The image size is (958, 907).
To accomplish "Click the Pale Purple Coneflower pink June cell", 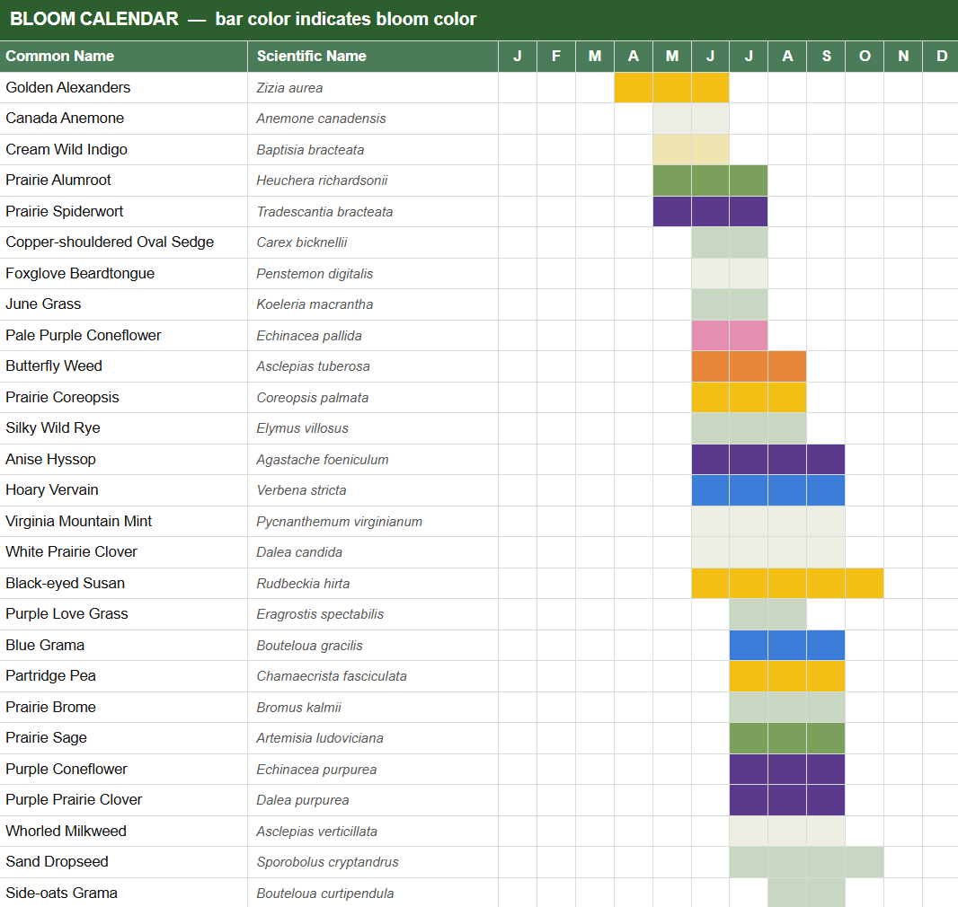I will (x=710, y=335).
